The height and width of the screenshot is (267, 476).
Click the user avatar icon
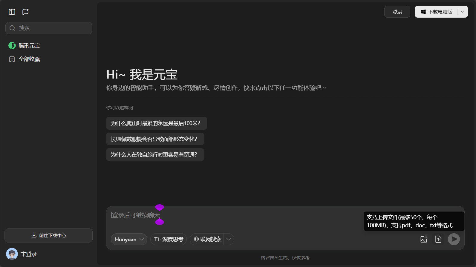coord(12,254)
